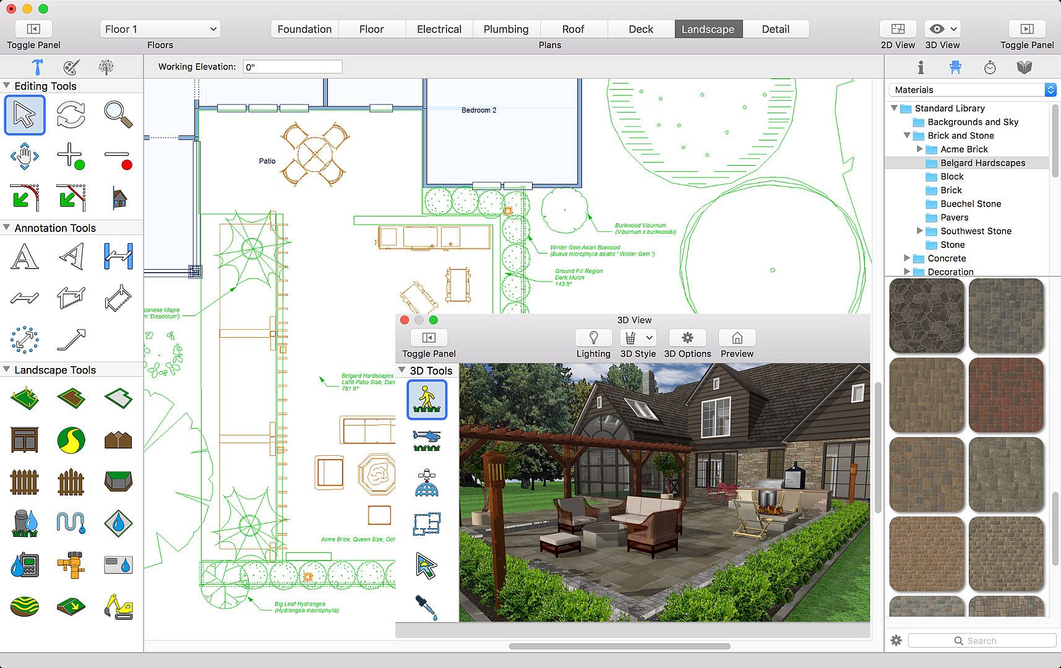Switch to the Electrical plan tab
Viewport: 1061px width, 668px height.
[x=439, y=29]
